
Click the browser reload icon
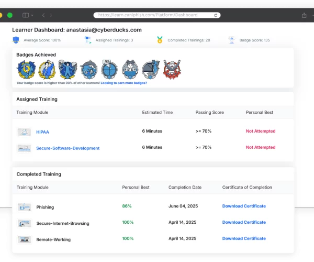click(x=216, y=15)
